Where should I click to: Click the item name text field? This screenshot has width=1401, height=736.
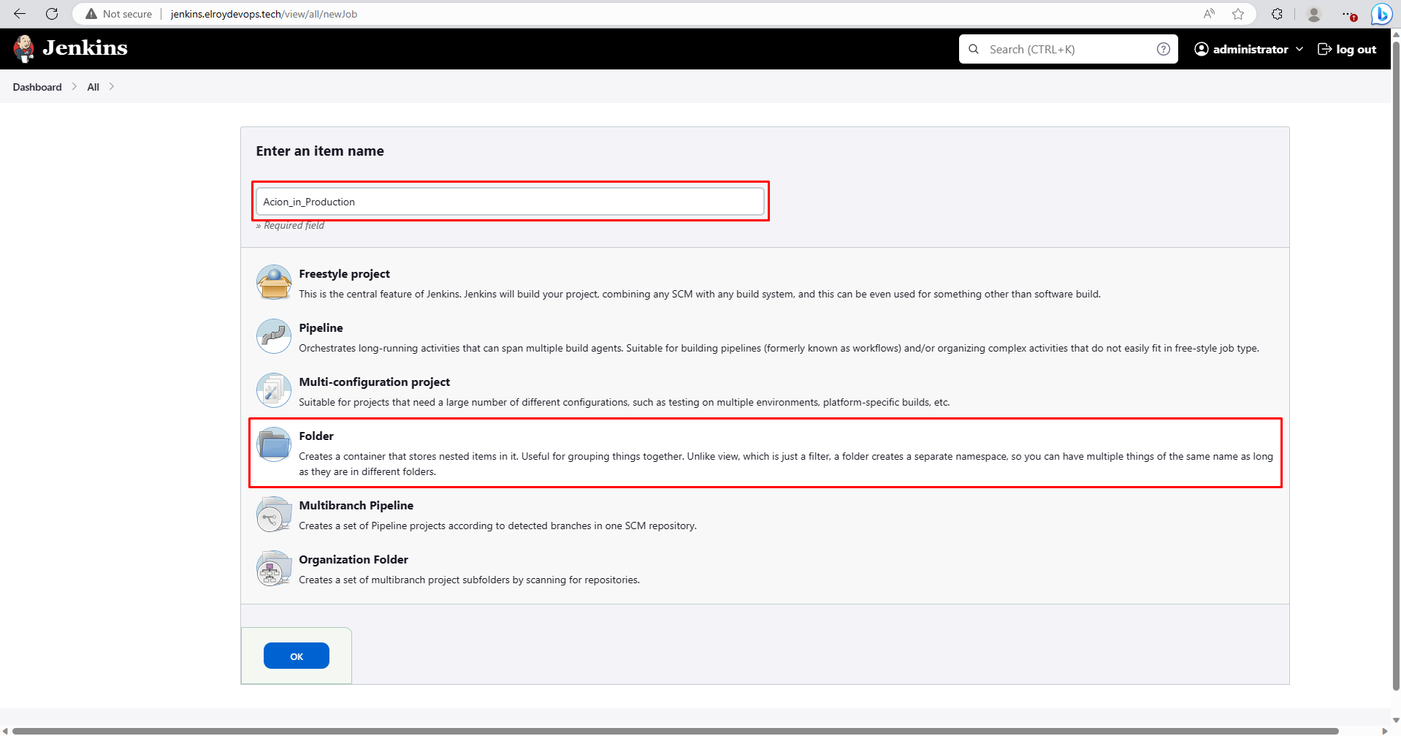click(510, 202)
